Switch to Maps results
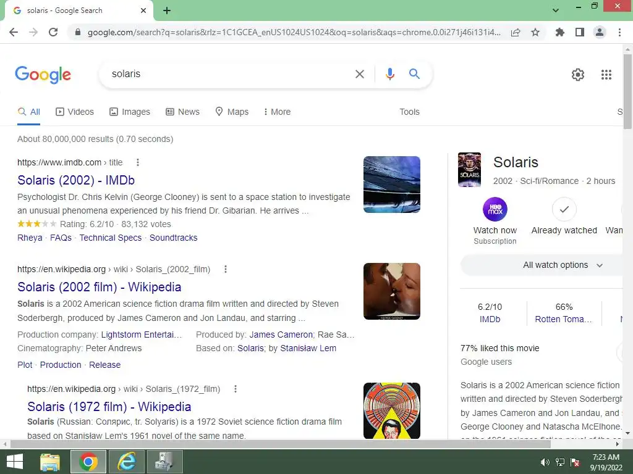 point(232,112)
